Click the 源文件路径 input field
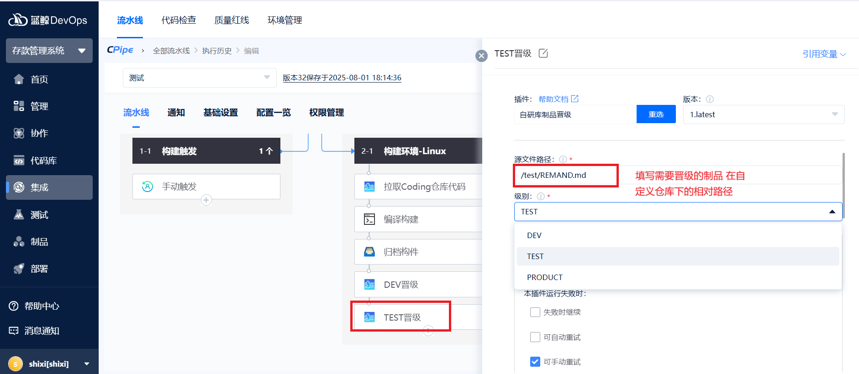 click(566, 175)
